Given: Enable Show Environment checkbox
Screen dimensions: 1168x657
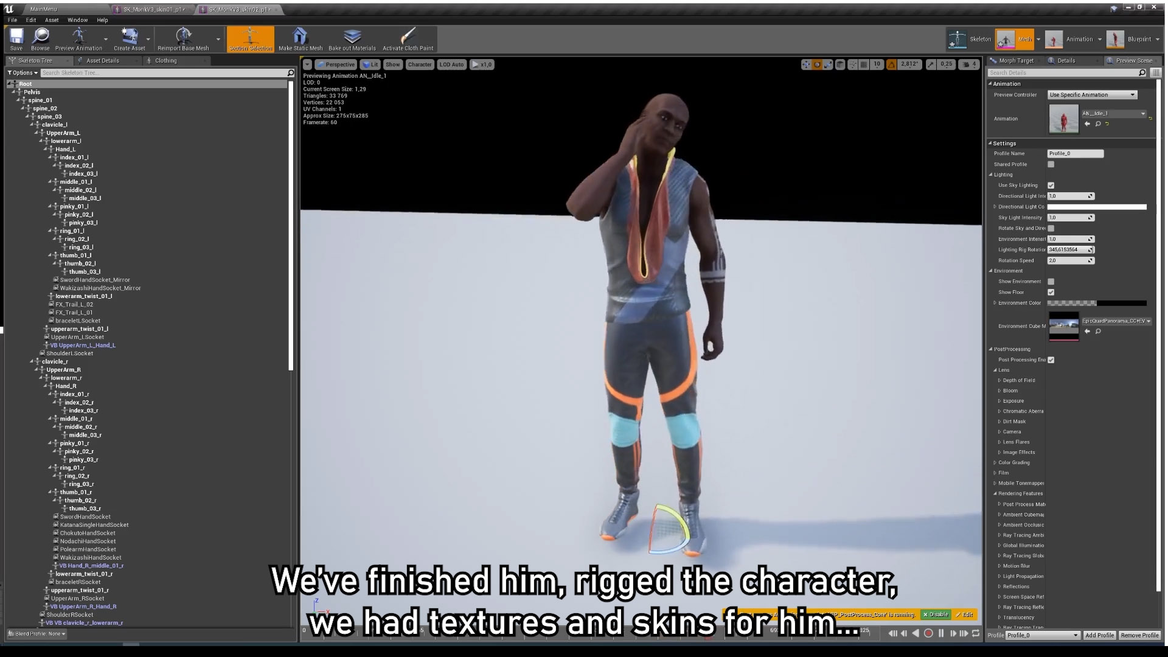Looking at the screenshot, I should point(1051,281).
